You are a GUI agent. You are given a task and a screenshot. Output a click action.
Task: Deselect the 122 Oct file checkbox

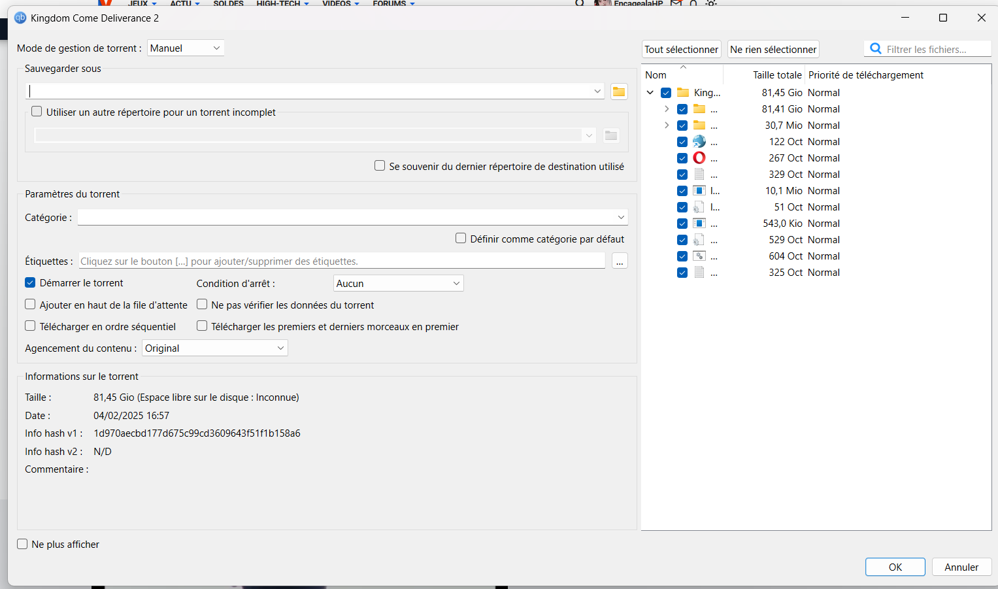point(682,142)
